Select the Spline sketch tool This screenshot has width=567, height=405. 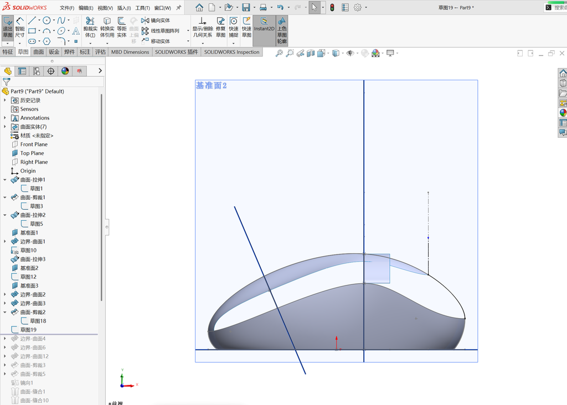[61, 20]
